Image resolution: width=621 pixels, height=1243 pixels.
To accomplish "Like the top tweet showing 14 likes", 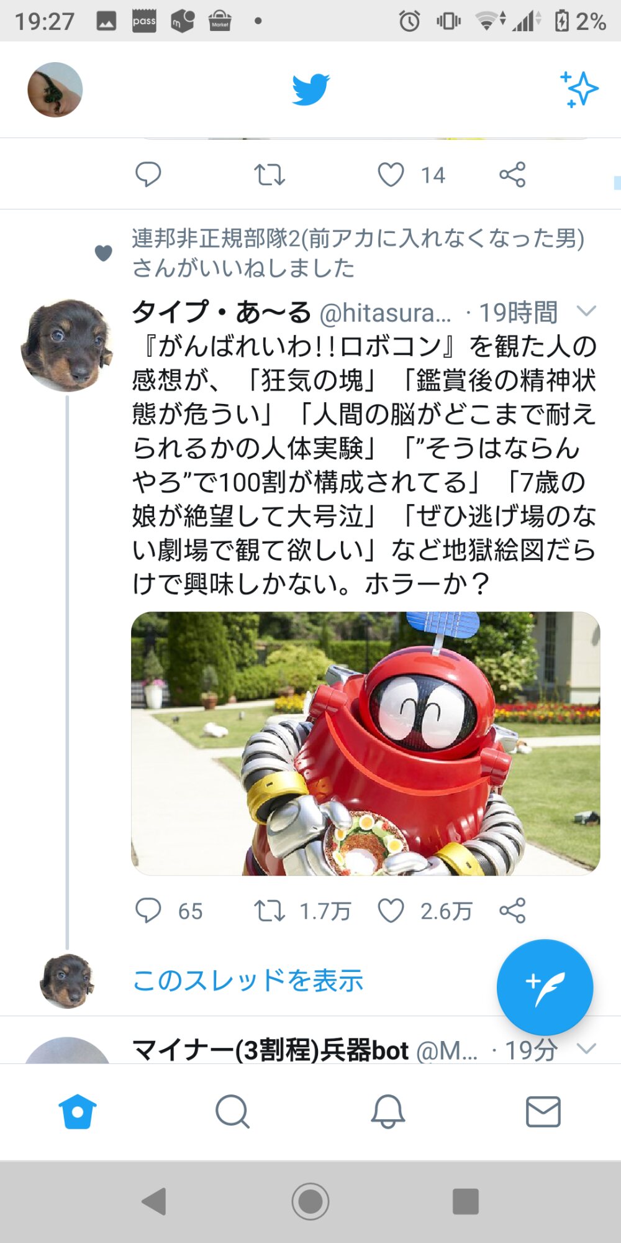I will [391, 175].
